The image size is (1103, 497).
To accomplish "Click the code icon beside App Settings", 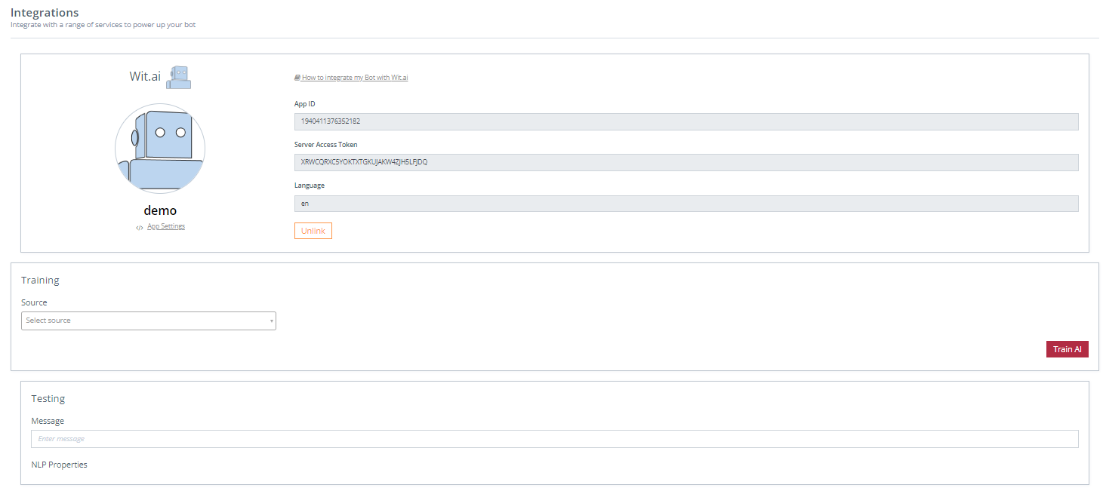I will (x=139, y=227).
